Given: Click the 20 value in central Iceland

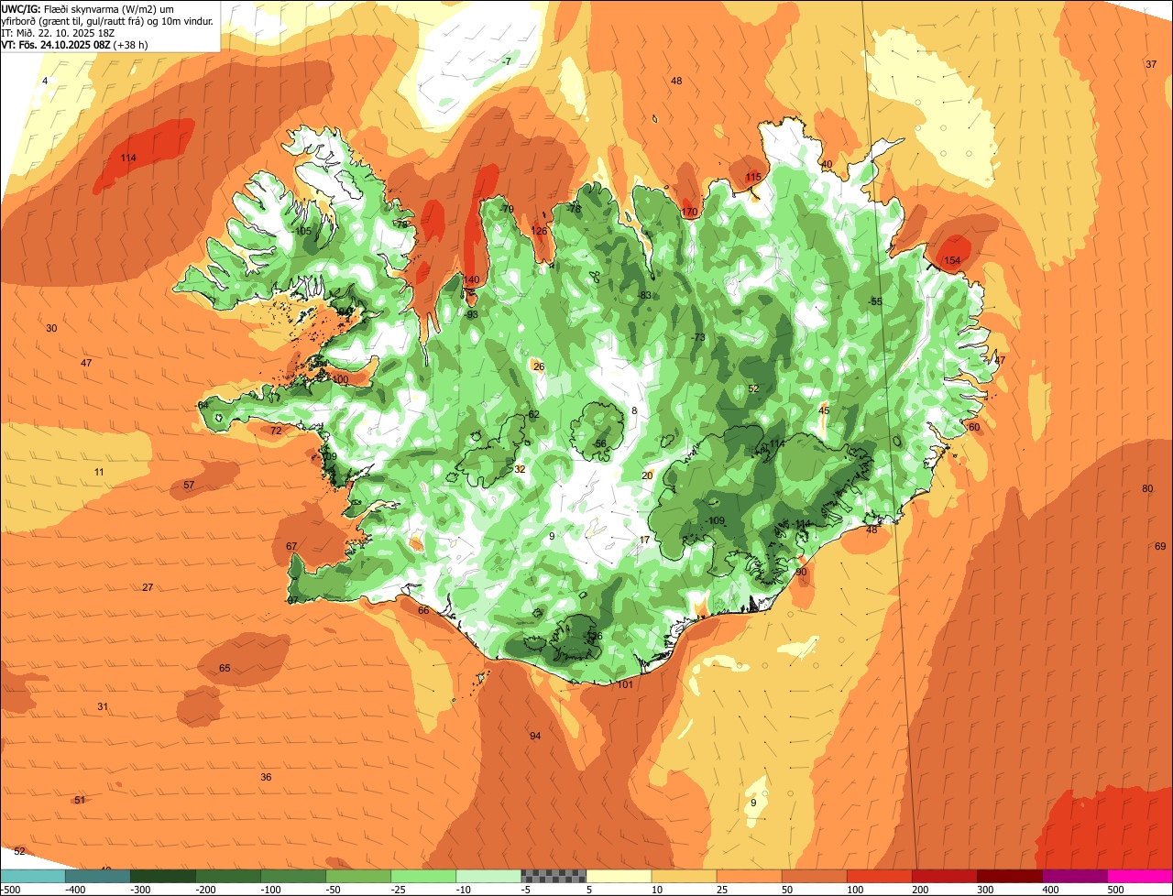Looking at the screenshot, I should pos(647,475).
